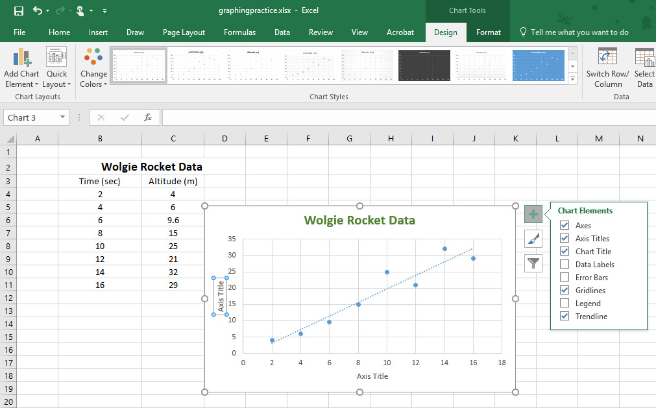Enable the Data Labels checkbox
This screenshot has width=656, height=408.
pos(565,265)
